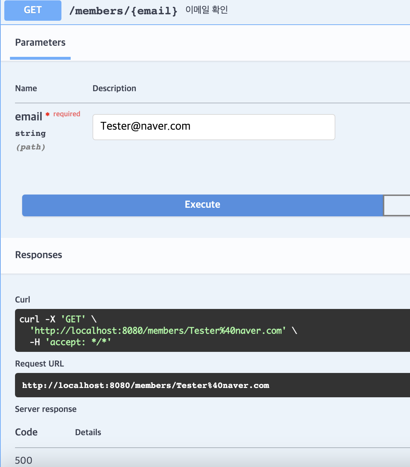The height and width of the screenshot is (467, 410).
Task: Click the Clear button beside Execute
Action: click(396, 205)
